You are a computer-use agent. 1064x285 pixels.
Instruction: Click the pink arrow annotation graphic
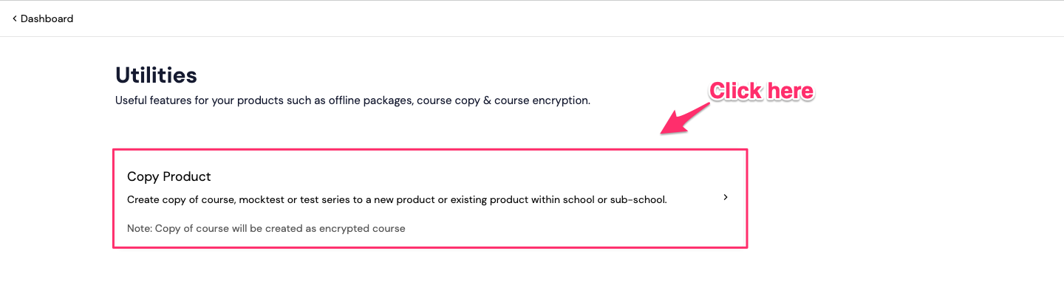[x=684, y=118]
